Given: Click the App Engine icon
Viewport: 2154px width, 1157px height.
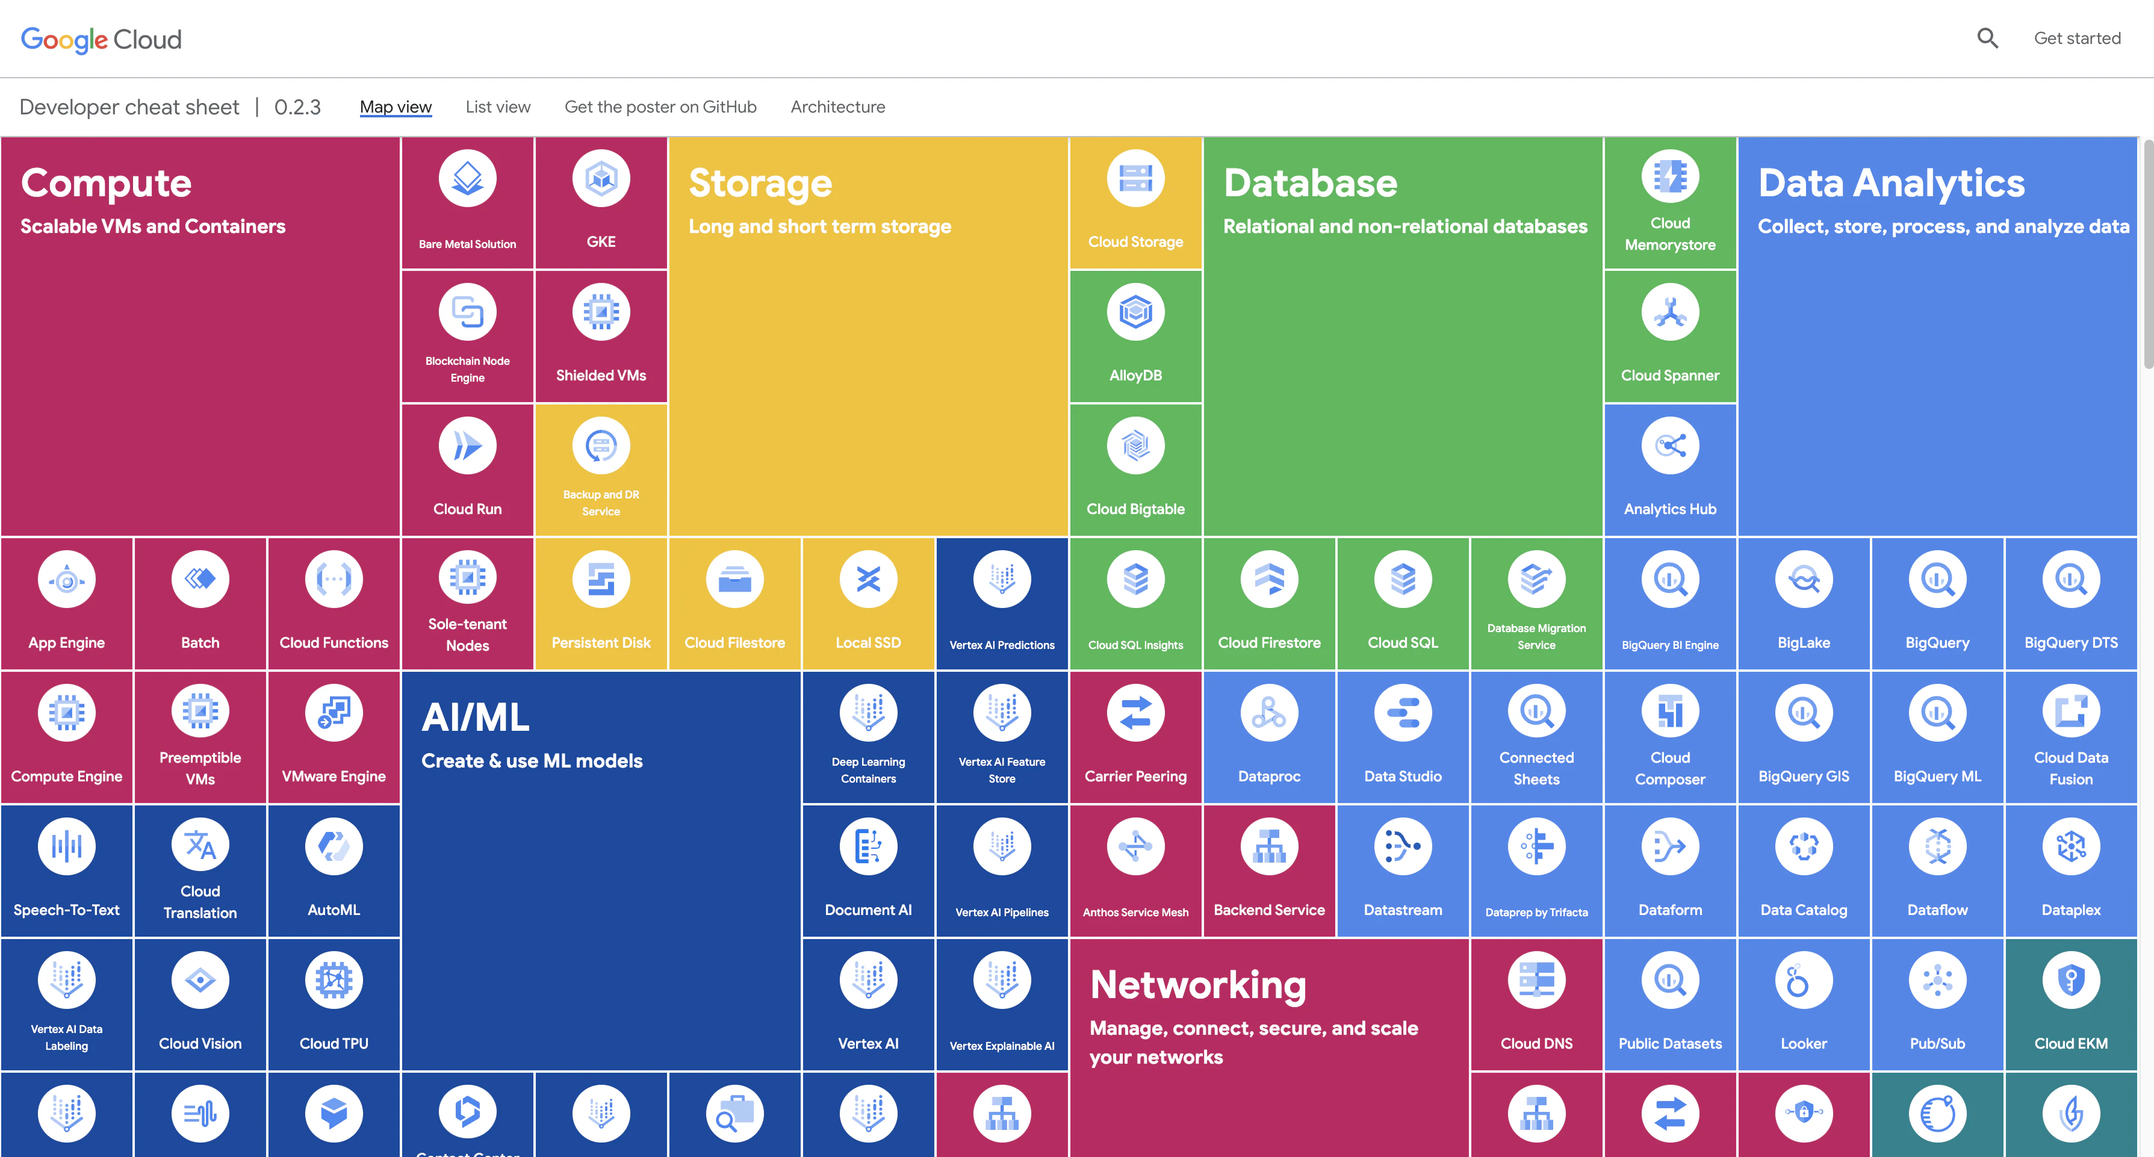Looking at the screenshot, I should tap(67, 579).
